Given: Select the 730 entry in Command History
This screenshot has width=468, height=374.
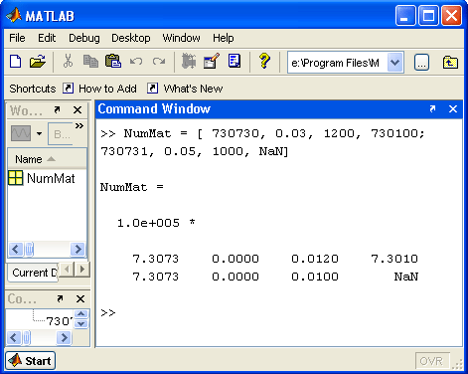Looking at the screenshot, I should coord(59,321).
